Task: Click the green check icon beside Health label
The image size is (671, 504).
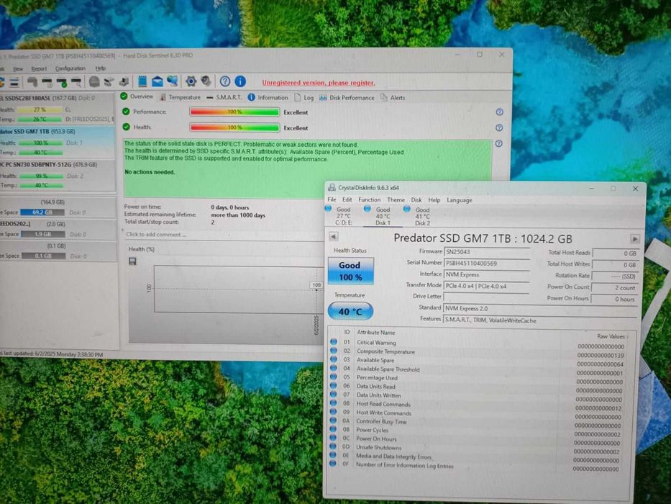Action: click(x=126, y=127)
